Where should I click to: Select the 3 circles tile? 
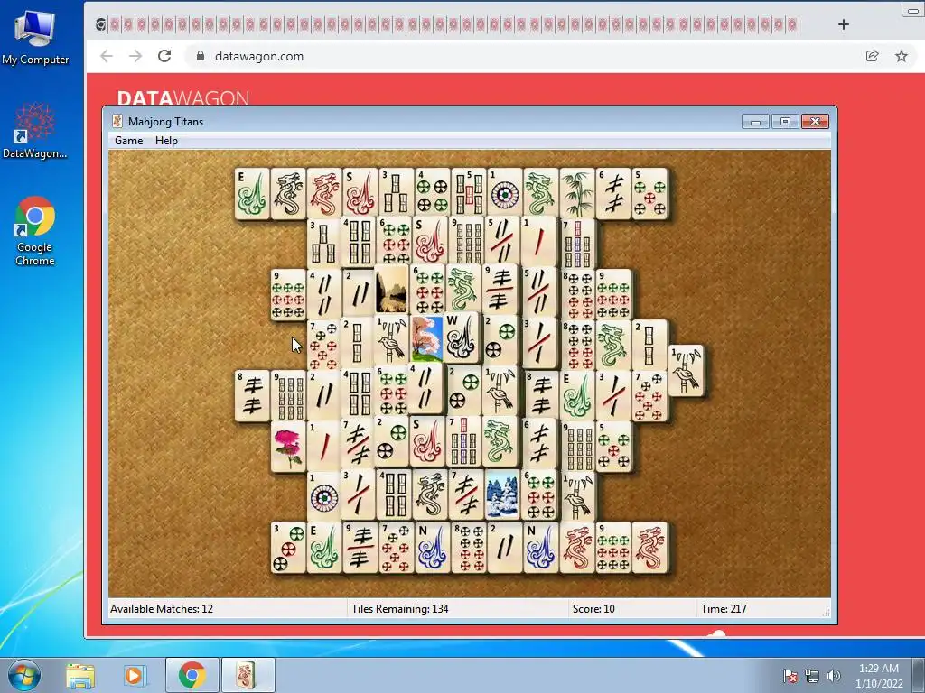coord(288,548)
